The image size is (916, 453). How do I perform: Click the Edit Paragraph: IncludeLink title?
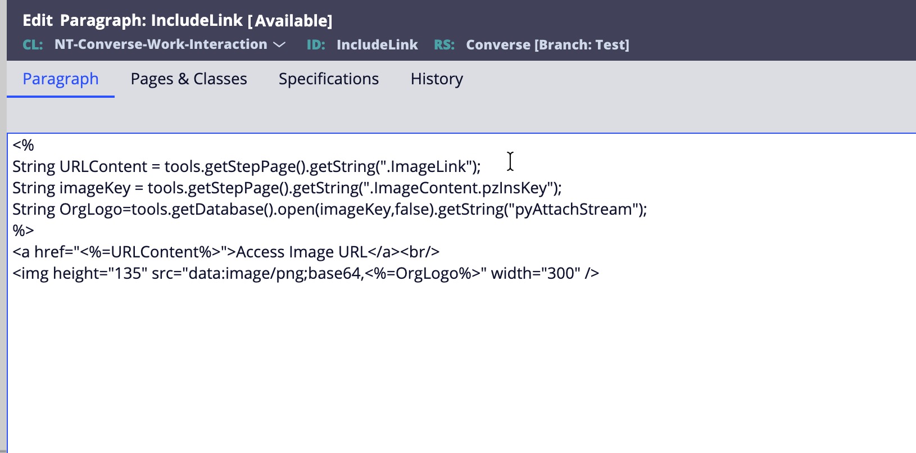(177, 21)
